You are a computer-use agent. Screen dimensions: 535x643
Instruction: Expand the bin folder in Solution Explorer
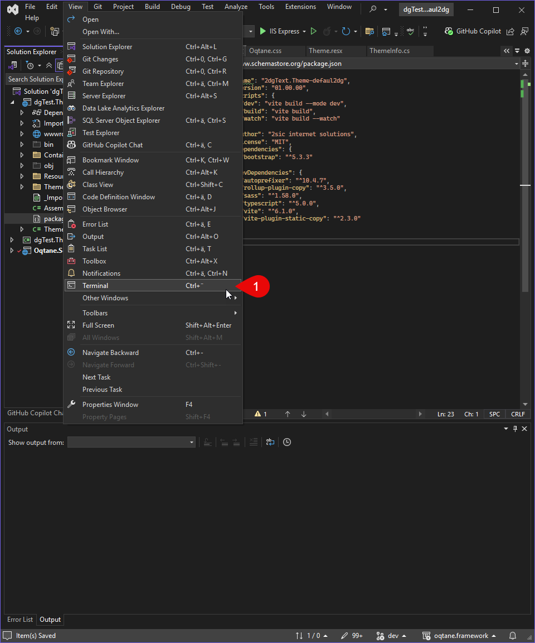tap(22, 145)
